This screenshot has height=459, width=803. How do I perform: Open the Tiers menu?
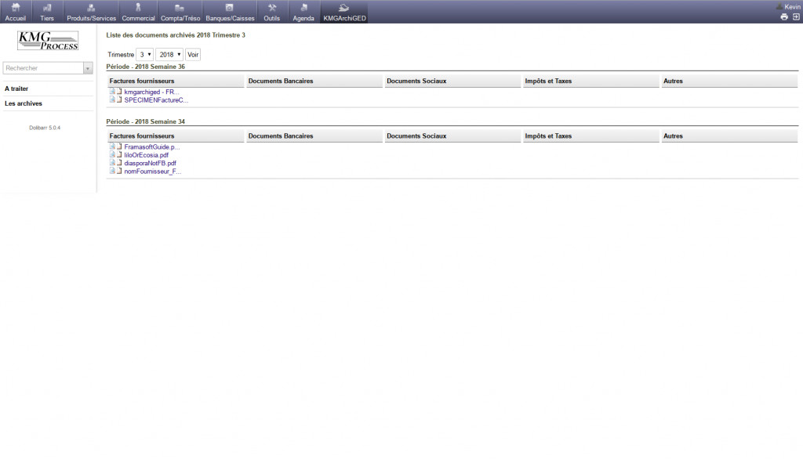pyautogui.click(x=46, y=12)
